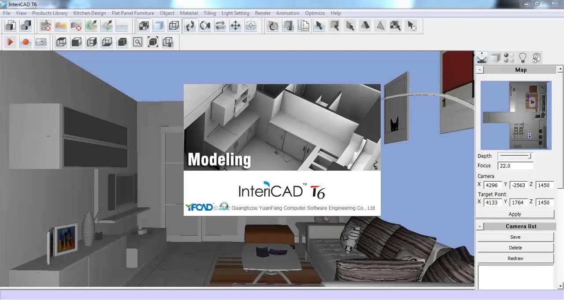Open the Render menu

[263, 13]
